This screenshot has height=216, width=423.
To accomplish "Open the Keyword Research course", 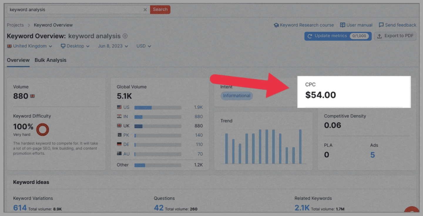I will 307,25.
